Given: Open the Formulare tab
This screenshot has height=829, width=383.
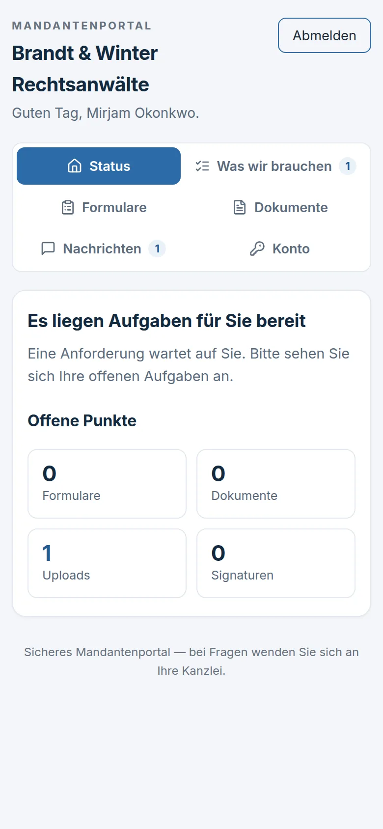Looking at the screenshot, I should coord(104,207).
